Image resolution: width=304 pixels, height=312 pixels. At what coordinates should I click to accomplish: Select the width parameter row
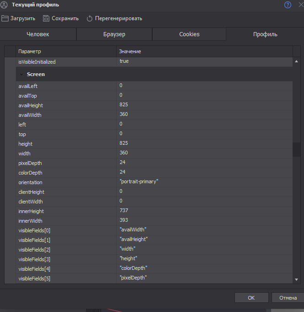(154, 153)
